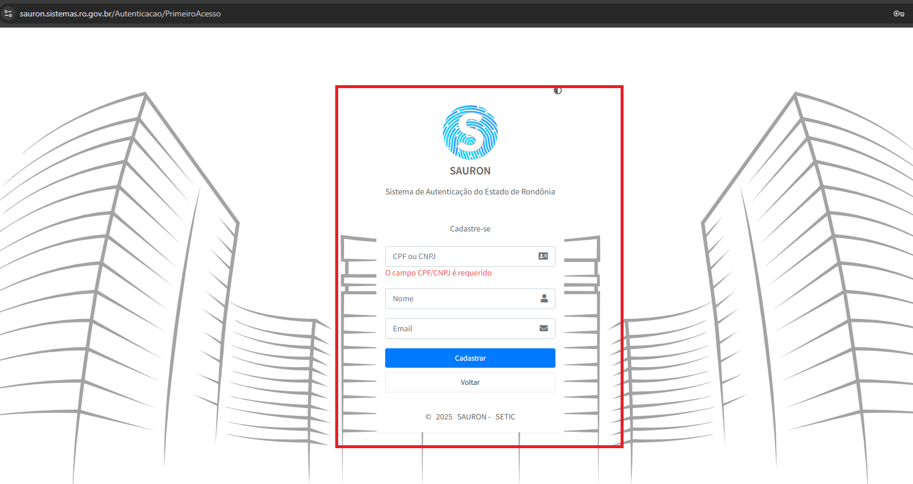Focus the Nome input field

(470, 298)
